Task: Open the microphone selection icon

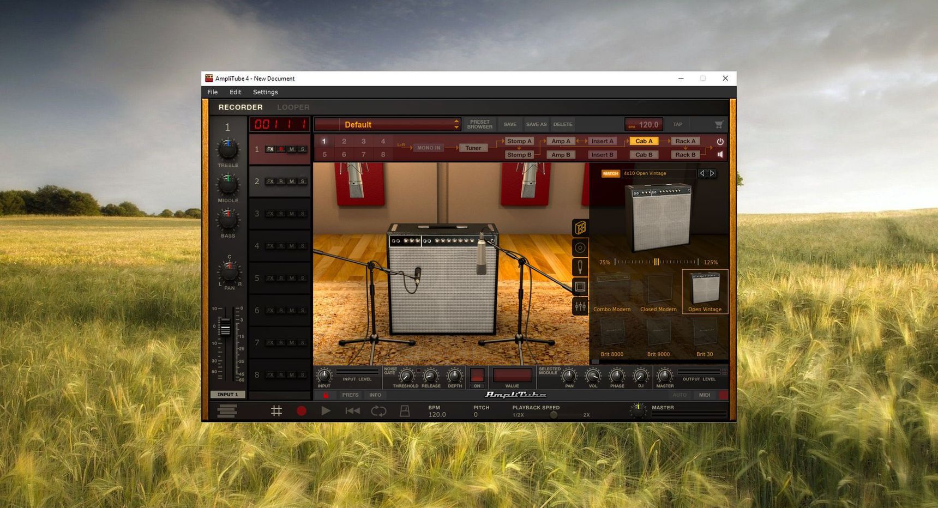Action: [x=580, y=267]
